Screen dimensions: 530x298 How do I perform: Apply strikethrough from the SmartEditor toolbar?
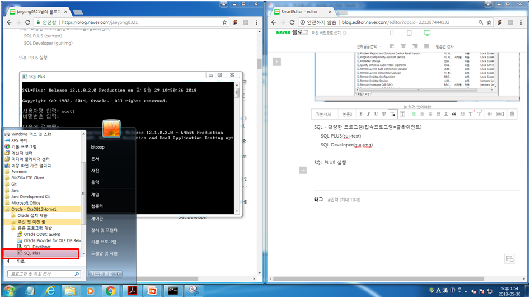coord(384,114)
